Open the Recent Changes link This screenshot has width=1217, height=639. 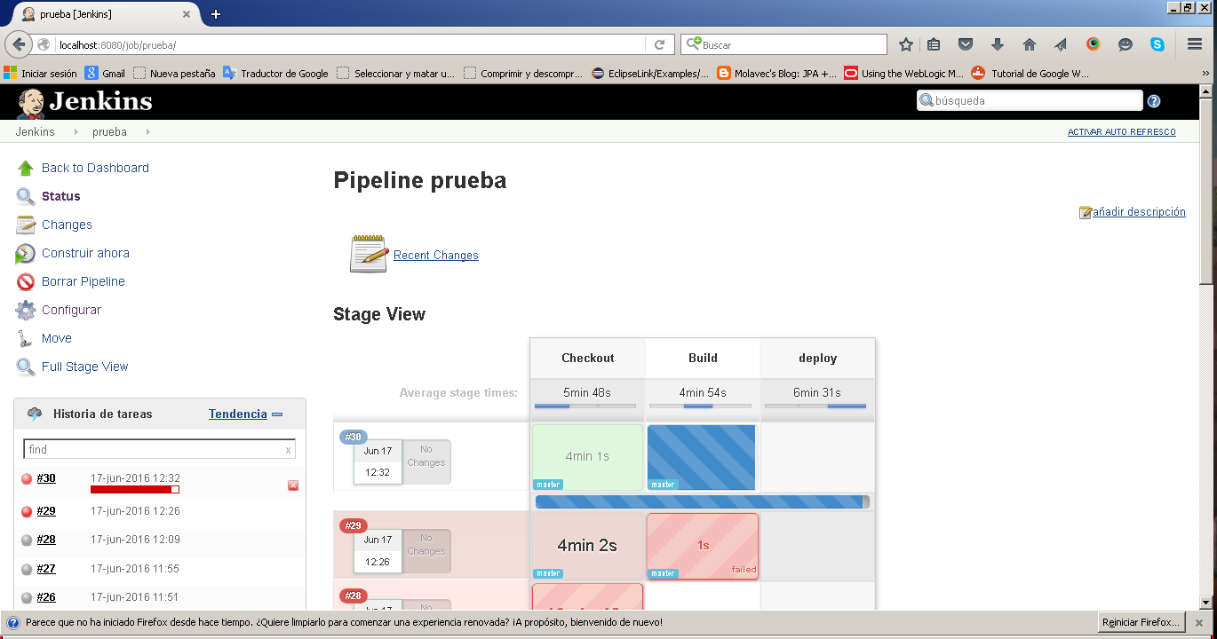435,256
